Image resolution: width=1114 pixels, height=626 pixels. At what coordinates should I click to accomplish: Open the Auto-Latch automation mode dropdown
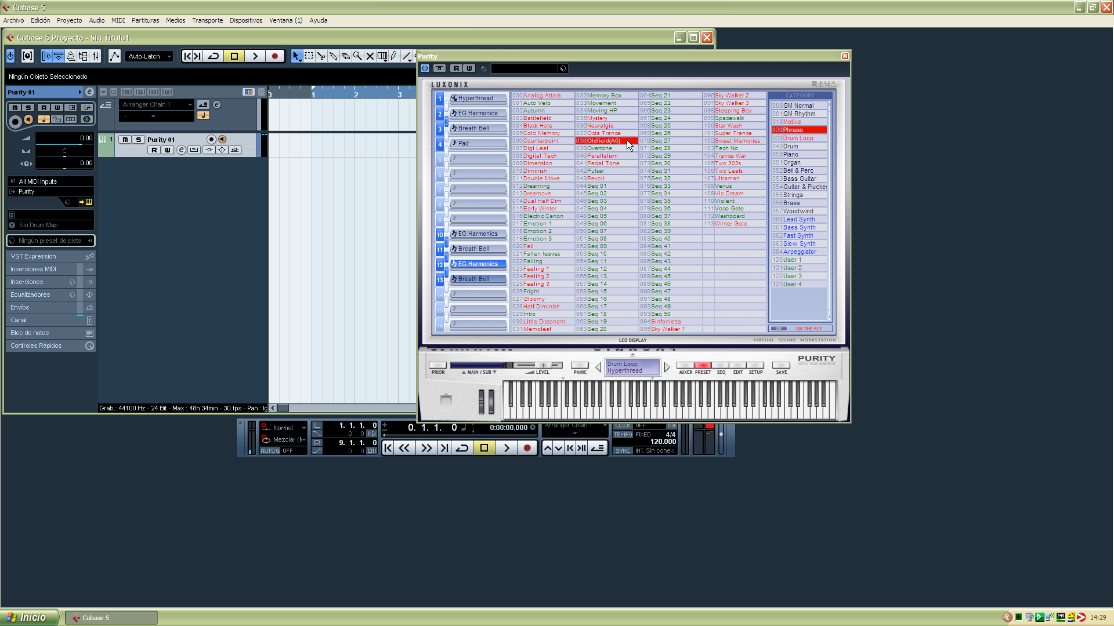pyautogui.click(x=149, y=56)
